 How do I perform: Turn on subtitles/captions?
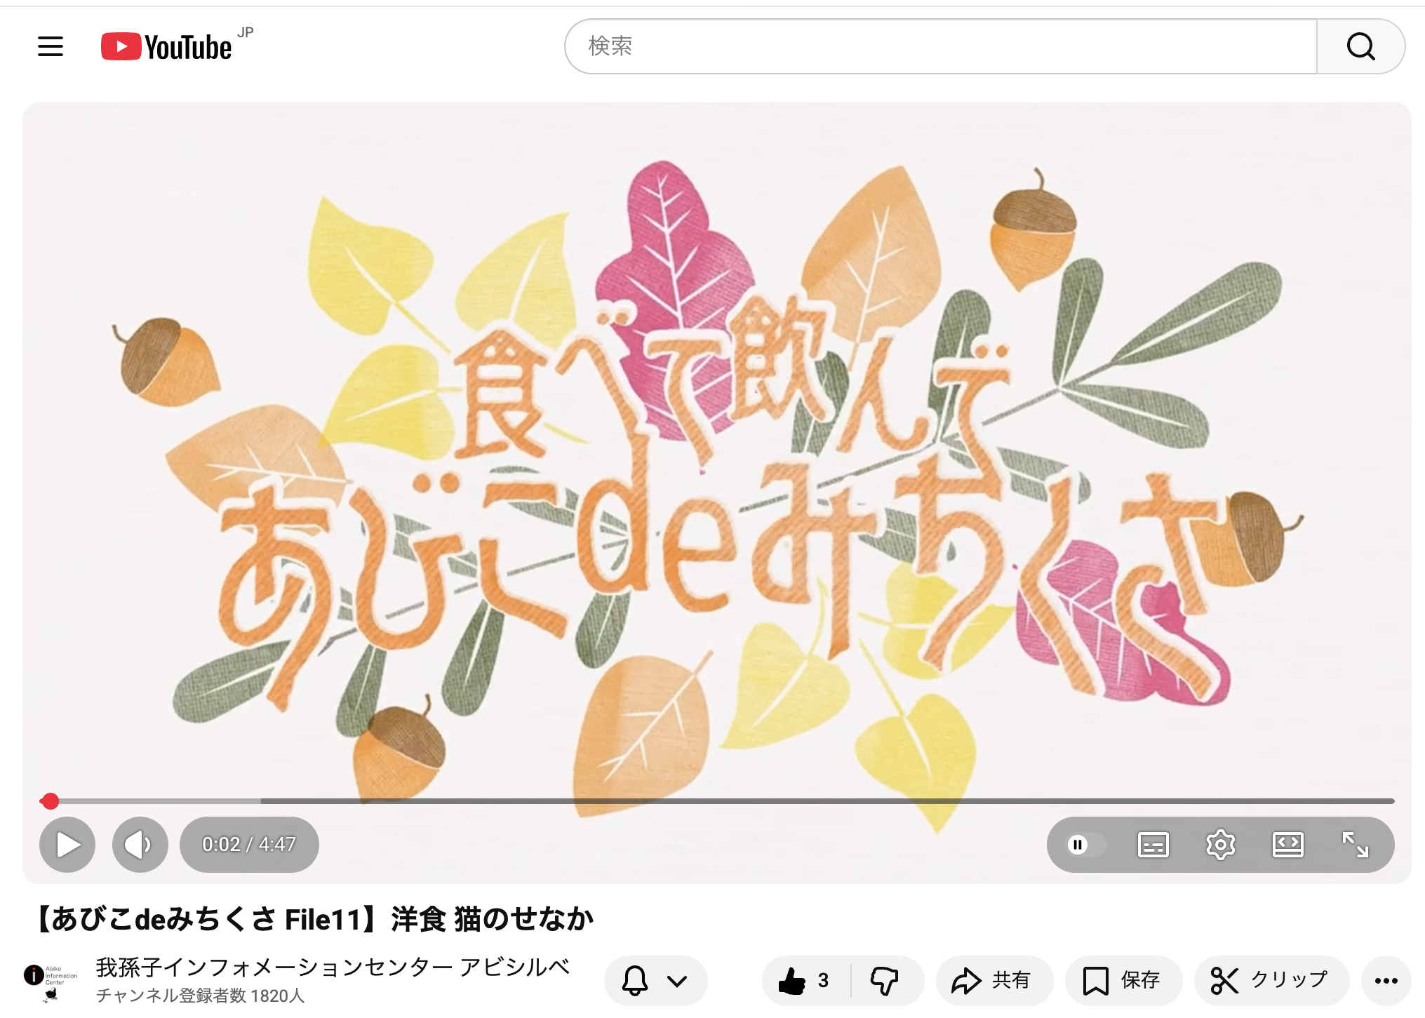pos(1153,845)
